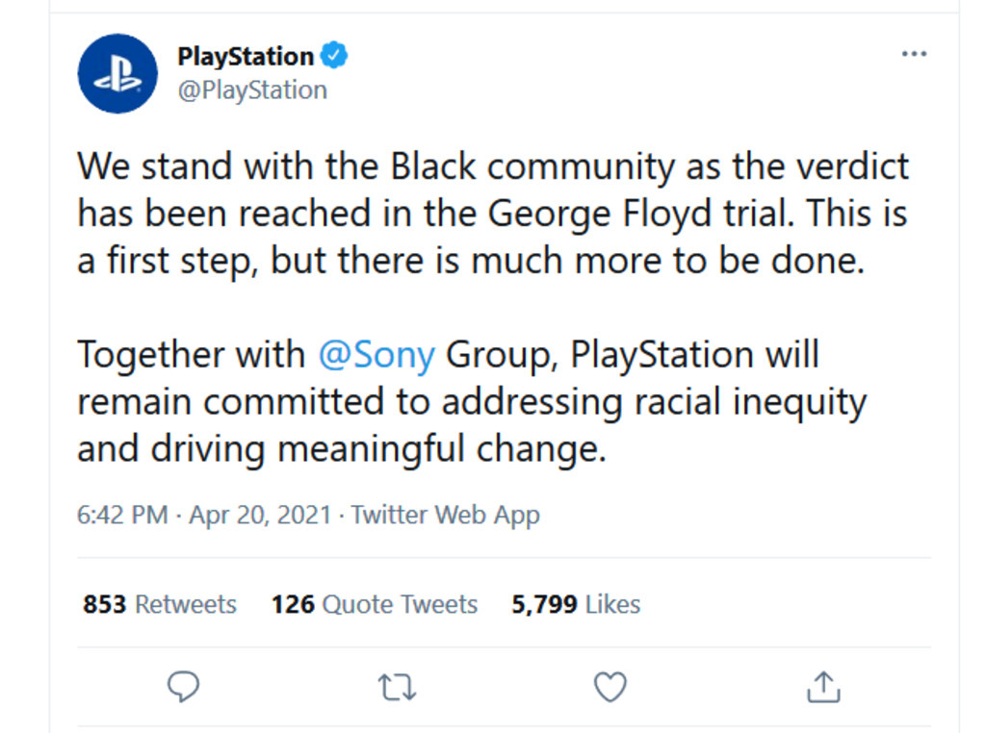Open the three-dot more options menu
Screen dimensions: 986x733
[914, 54]
